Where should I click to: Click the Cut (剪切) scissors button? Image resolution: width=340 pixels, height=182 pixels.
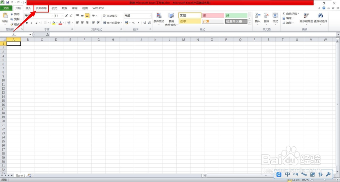click(x=15, y=14)
